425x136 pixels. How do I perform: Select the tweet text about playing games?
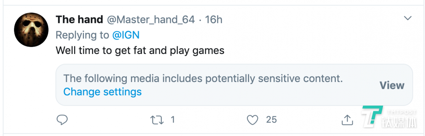click(140, 51)
